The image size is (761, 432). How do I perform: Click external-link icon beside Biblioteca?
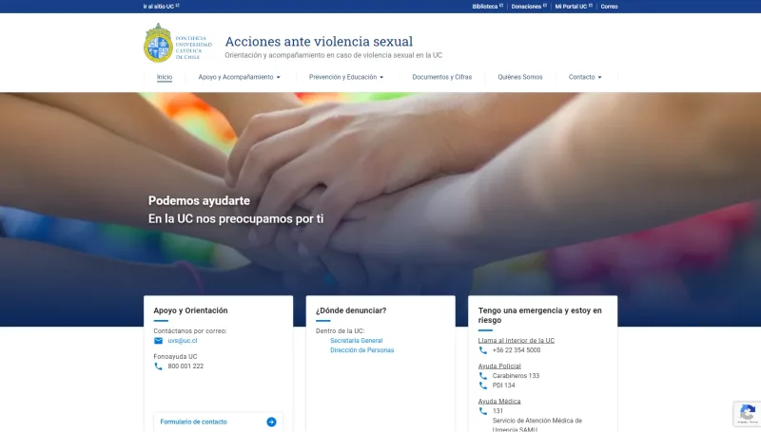[x=501, y=6]
